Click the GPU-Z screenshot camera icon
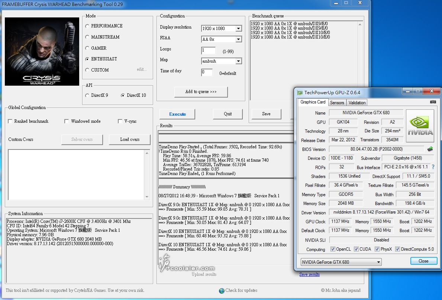This screenshot has width=442, height=300. 433,102
